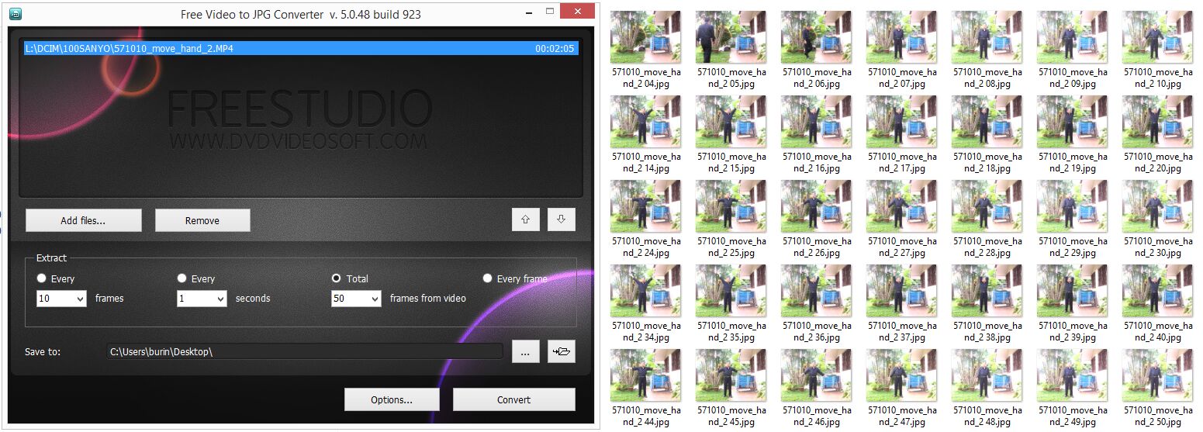Click the Add files... button
Screen dimensions: 1203x432
[84, 220]
